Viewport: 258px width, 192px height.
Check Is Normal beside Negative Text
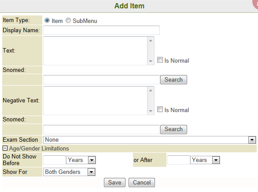coord(160,109)
